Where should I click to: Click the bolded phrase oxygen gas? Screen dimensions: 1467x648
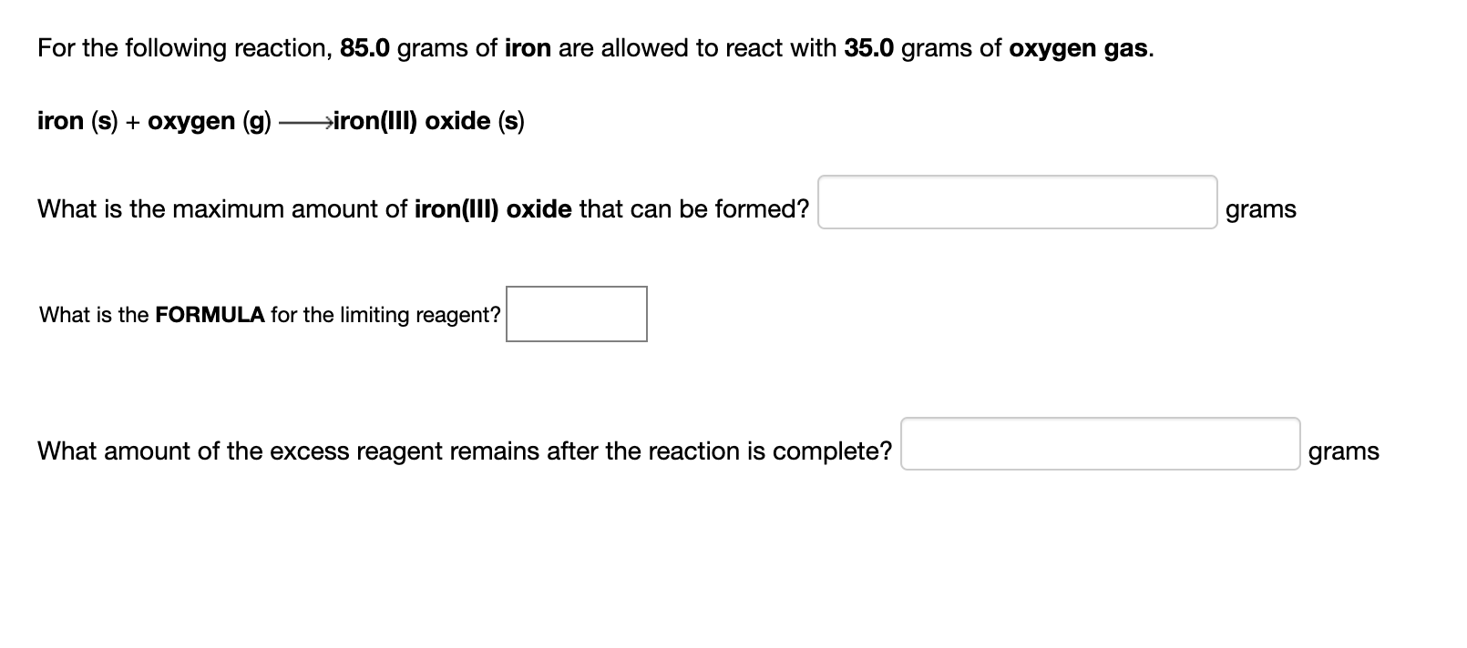(x=1078, y=48)
